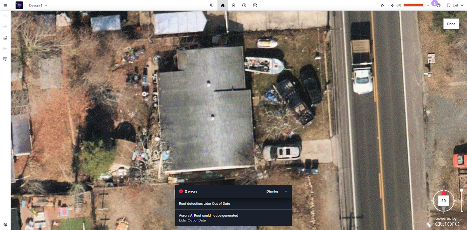
Task: Run simulation with the play arrow icon
Action: 382,5
